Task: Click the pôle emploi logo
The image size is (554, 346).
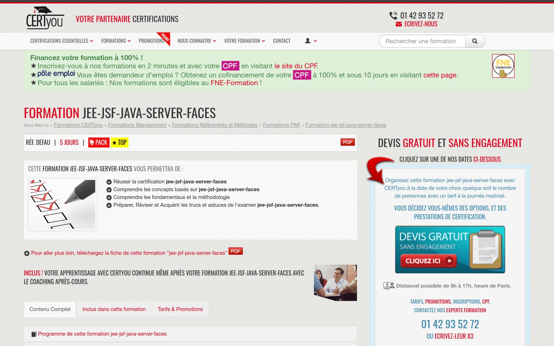Action: 56,74
